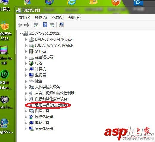Click the 设备管理器 title bar icon
The height and width of the screenshot is (142, 155).
coord(18,10)
